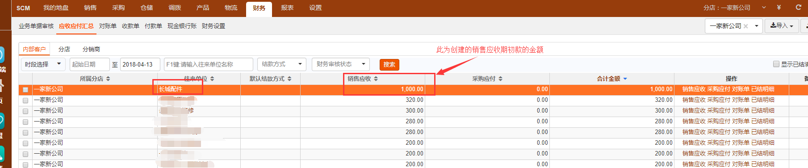Open 销售应收 link in the 1,000.00 row
808x168 pixels.
[x=694, y=89]
